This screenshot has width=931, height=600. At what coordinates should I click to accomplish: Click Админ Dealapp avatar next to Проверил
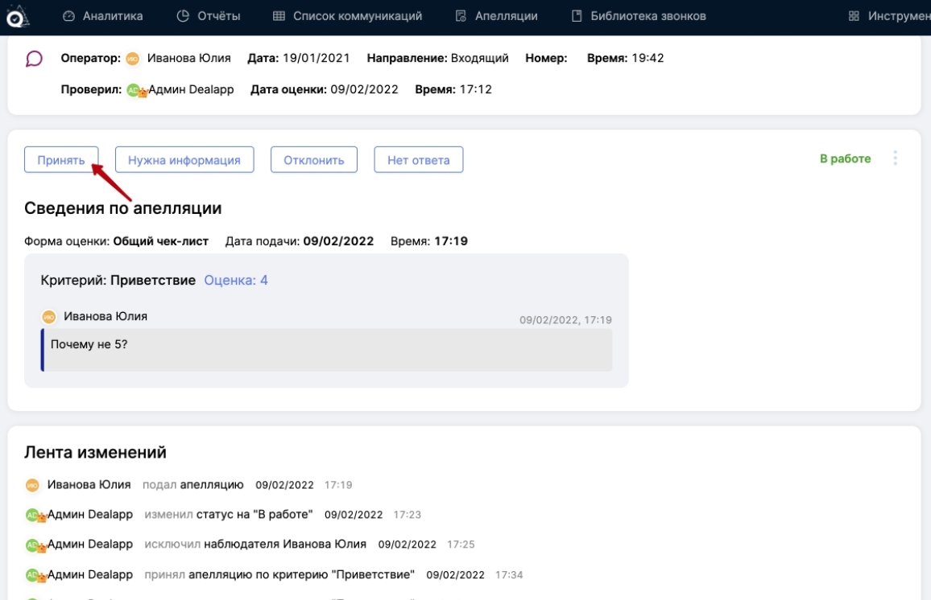135,90
